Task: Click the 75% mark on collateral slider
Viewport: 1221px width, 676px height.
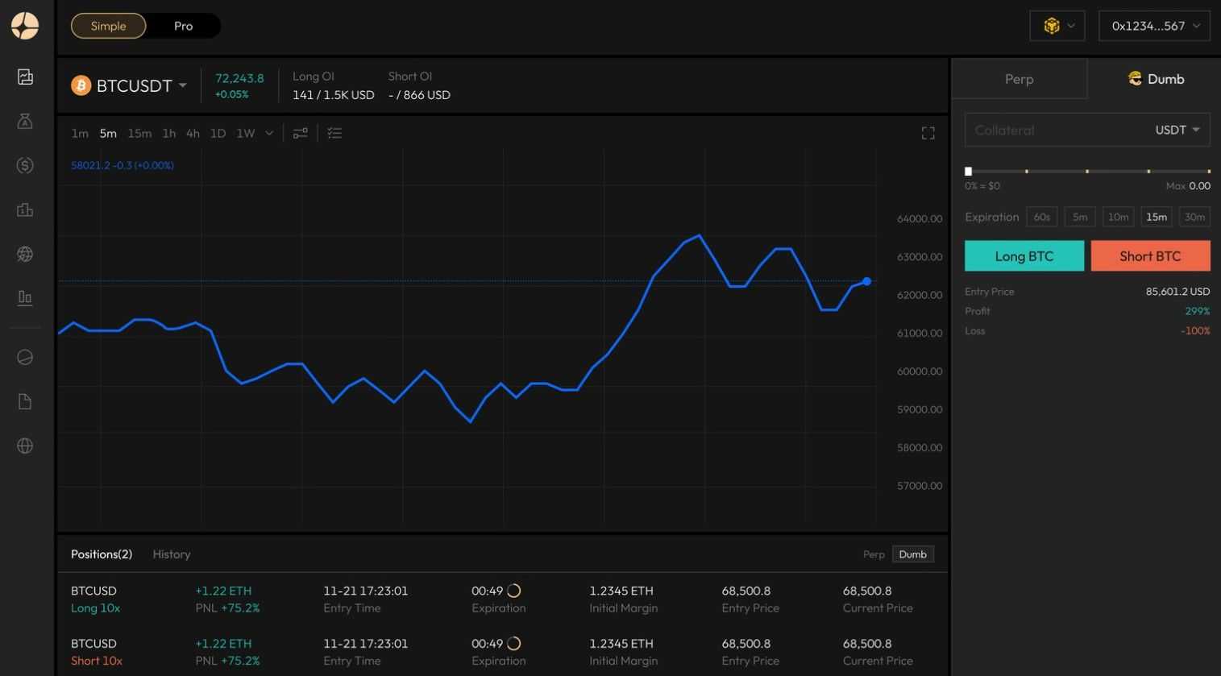Action: 1148,171
